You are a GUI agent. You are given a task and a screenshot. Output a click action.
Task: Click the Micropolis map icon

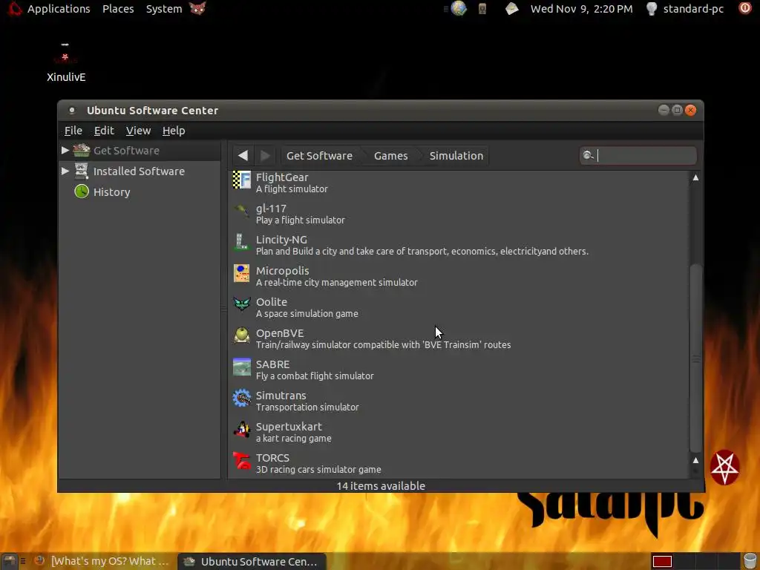click(241, 273)
